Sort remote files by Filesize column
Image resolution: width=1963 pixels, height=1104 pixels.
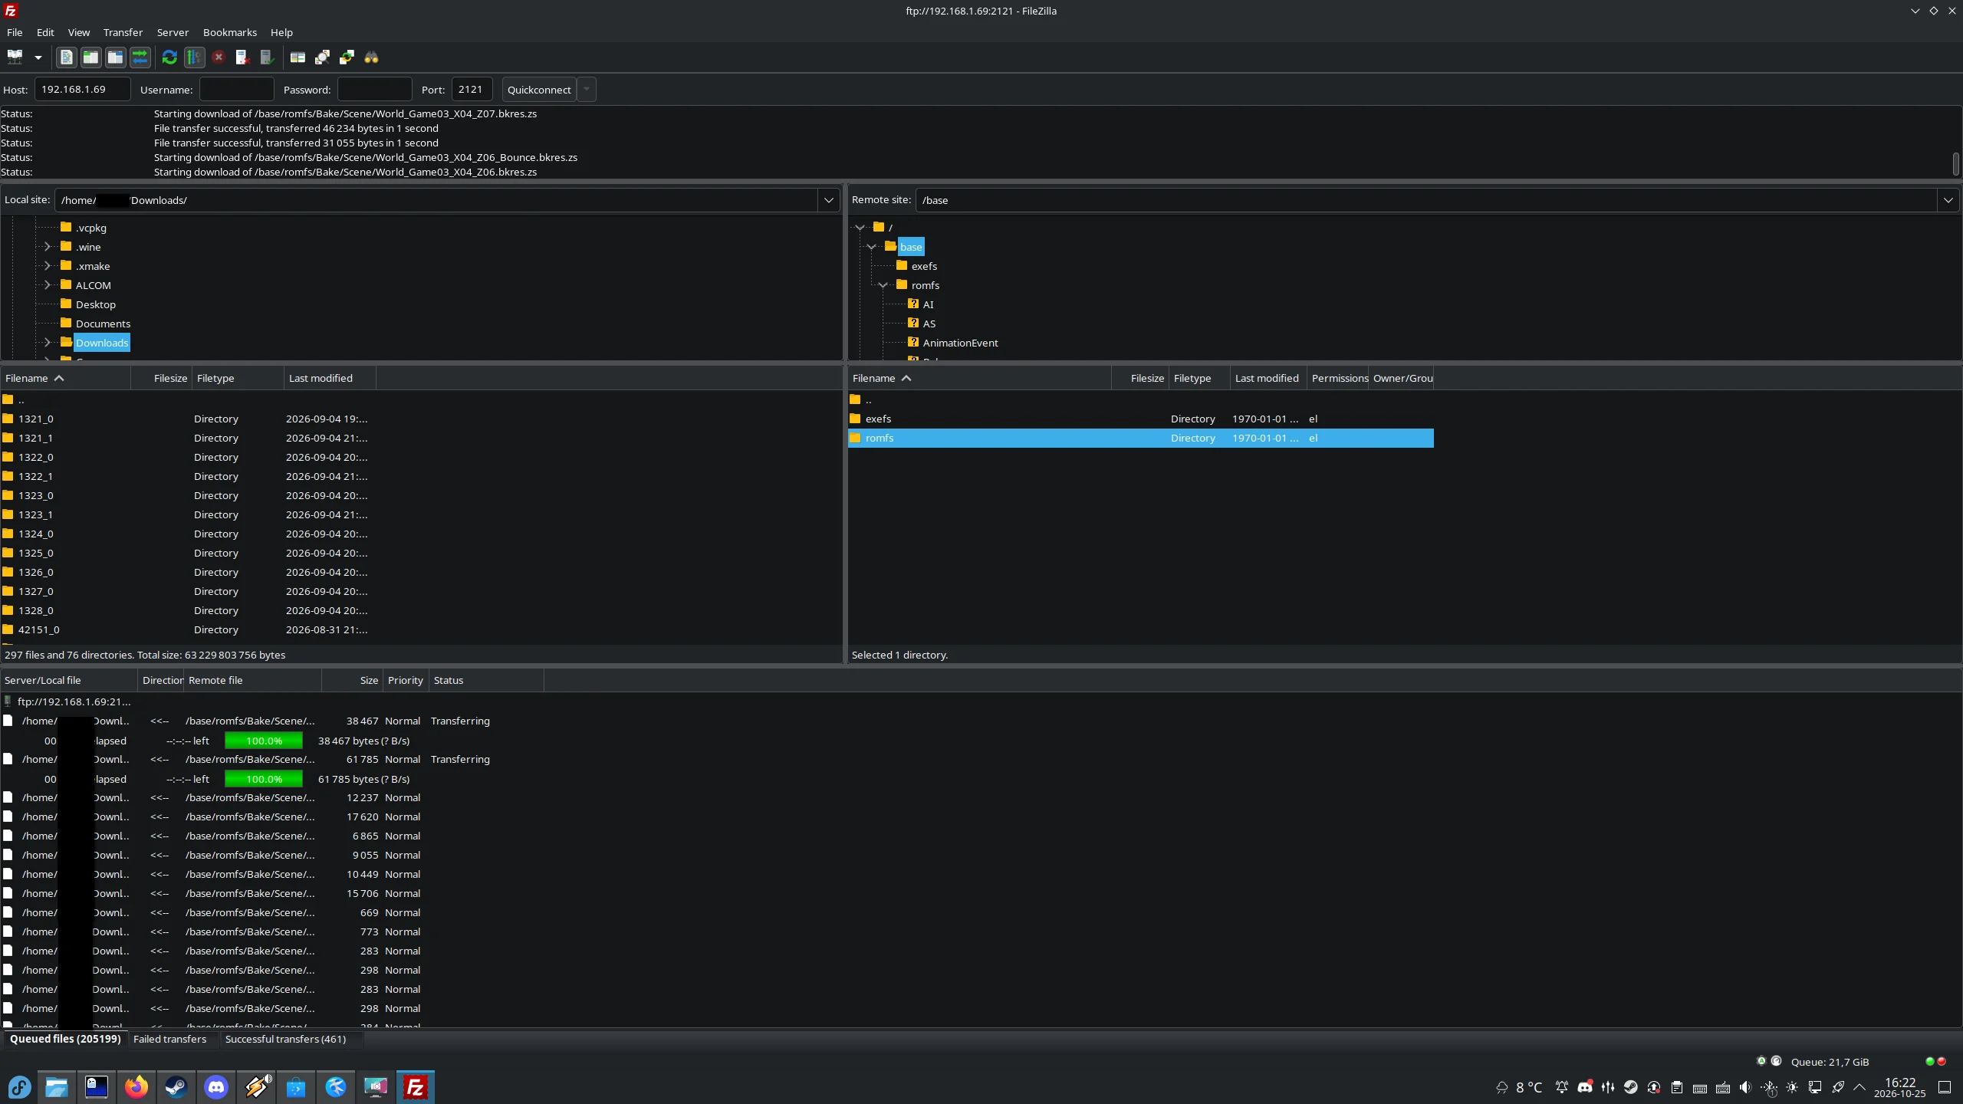pos(1139,378)
